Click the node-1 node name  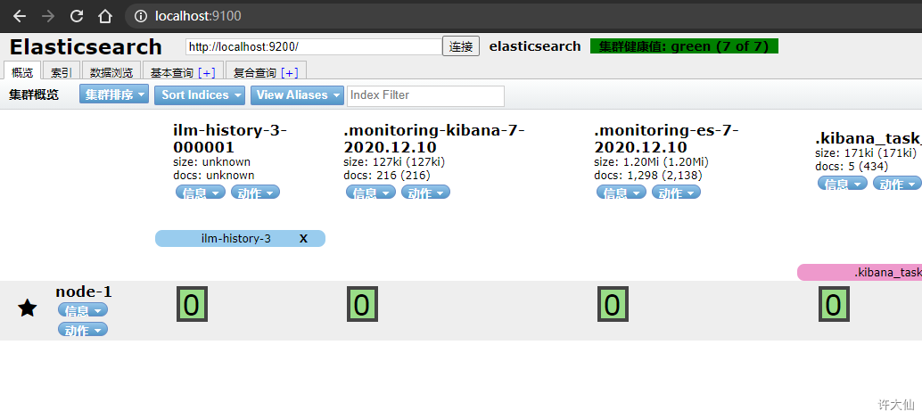(x=84, y=292)
